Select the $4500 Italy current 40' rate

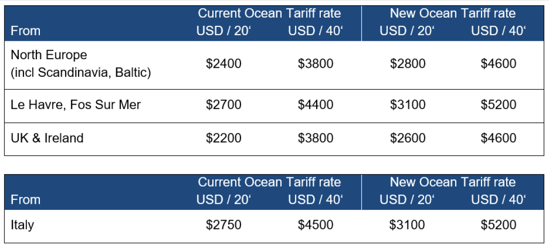(315, 225)
